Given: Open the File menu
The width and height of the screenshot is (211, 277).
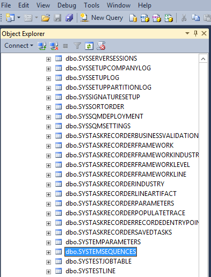Looking at the screenshot, I should click(x=6, y=5).
